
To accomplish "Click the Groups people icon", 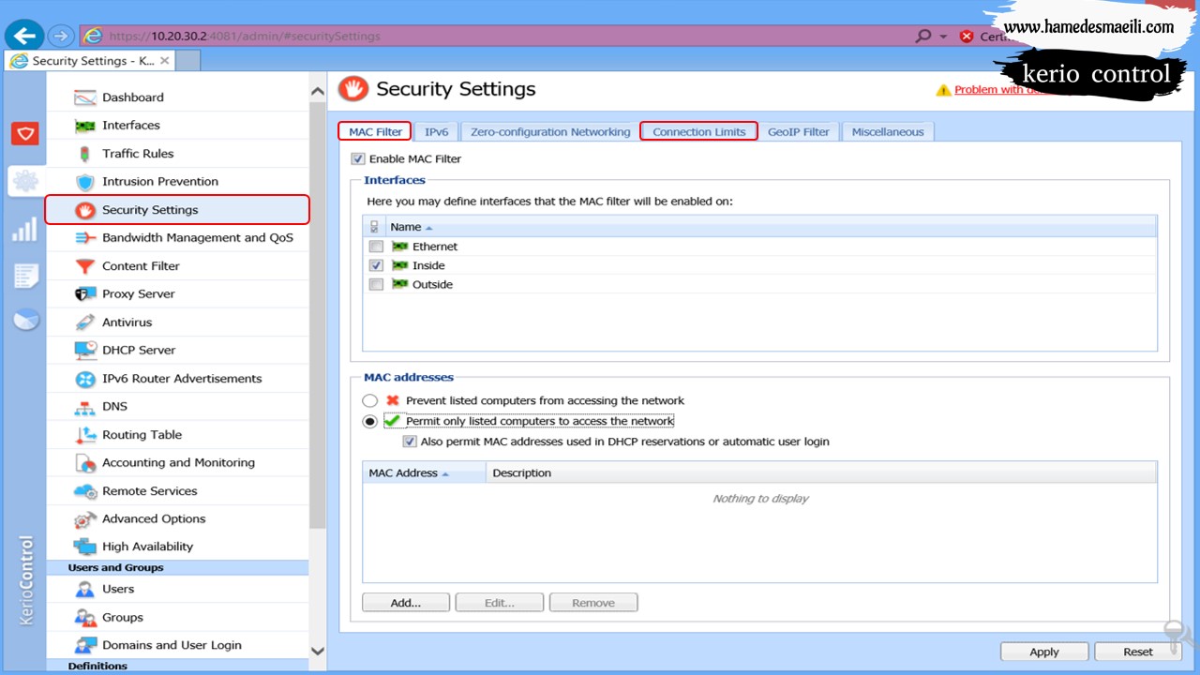I will coord(85,618).
